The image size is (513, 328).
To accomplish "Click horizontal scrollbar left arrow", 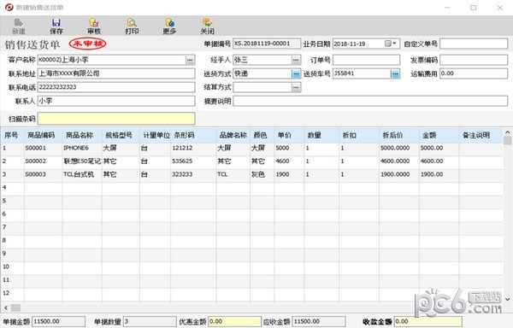I will pos(6,307).
